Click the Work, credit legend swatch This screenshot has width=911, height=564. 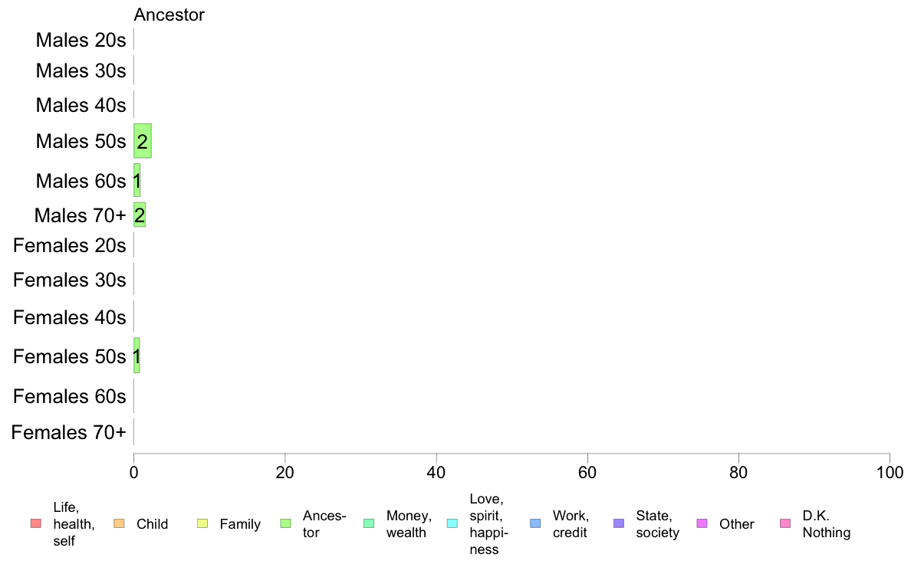point(536,523)
